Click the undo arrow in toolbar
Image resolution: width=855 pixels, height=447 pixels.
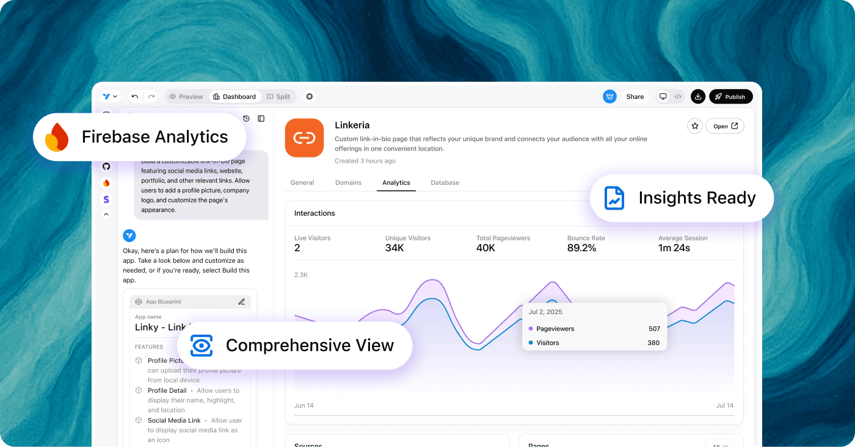pyautogui.click(x=135, y=96)
